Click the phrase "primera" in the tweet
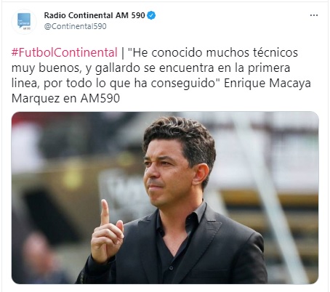 pyautogui.click(x=269, y=68)
